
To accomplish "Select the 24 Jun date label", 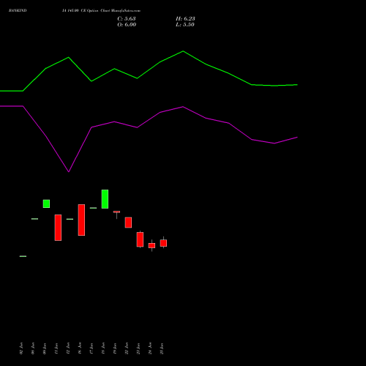I will (x=150, y=348).
